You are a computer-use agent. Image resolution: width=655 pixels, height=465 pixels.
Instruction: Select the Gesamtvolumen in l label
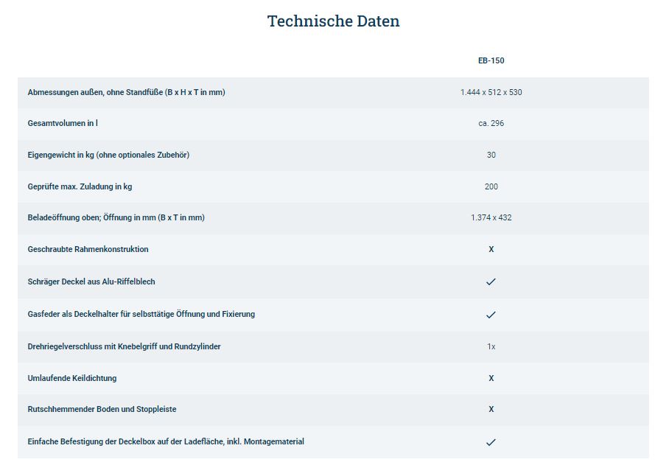[x=63, y=123]
